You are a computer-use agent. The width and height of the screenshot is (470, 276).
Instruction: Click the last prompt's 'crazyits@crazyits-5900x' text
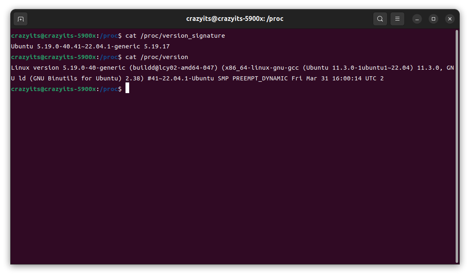pyautogui.click(x=53, y=89)
